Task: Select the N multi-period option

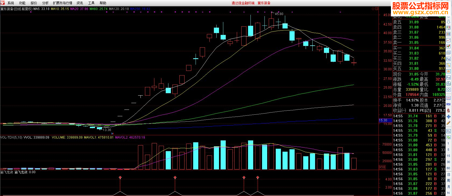Action: [x=449, y=193]
